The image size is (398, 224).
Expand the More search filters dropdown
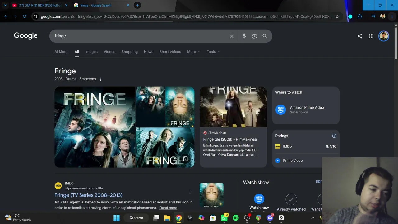(193, 52)
